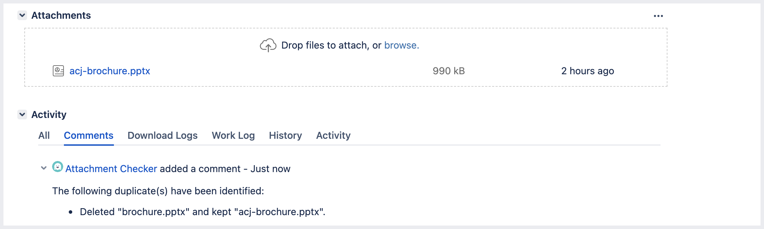Open the Download Logs tab

(x=163, y=135)
